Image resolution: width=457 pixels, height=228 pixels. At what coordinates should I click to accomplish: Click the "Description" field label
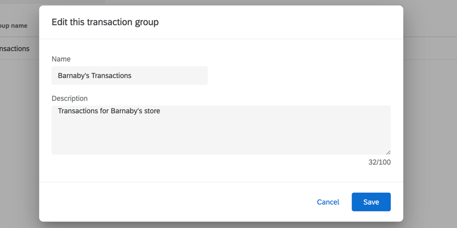pyautogui.click(x=69, y=99)
